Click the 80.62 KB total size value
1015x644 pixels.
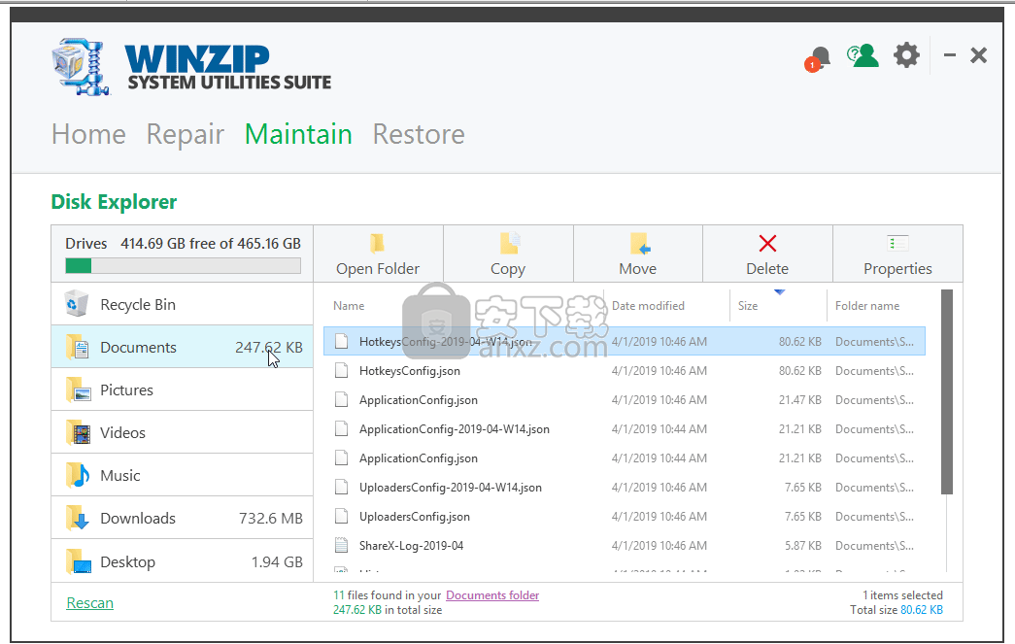click(922, 610)
